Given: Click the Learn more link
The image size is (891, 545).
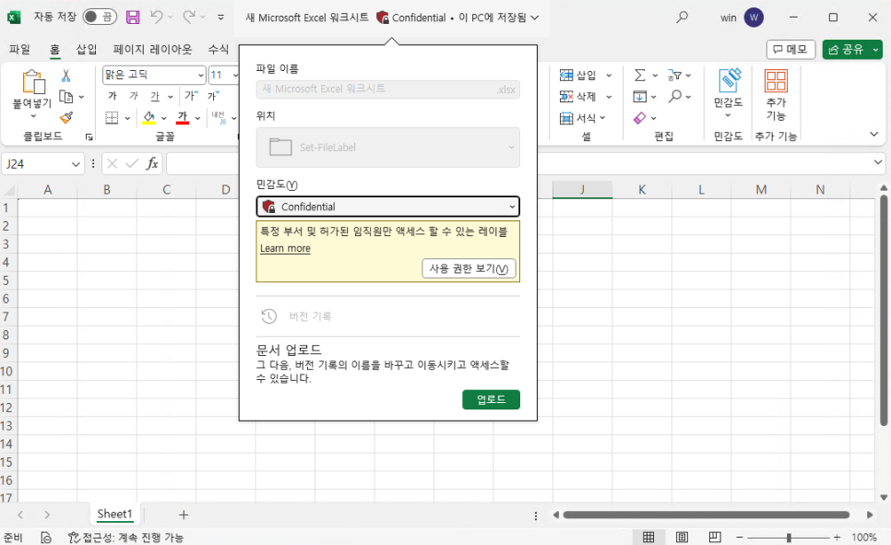Looking at the screenshot, I should 285,248.
